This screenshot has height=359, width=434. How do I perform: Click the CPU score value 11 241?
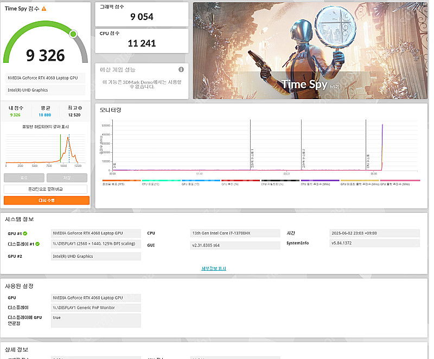click(x=142, y=43)
